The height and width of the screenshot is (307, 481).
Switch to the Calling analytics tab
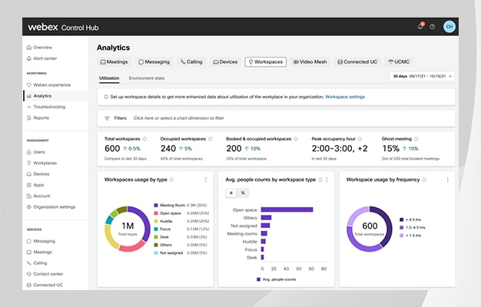(191, 62)
